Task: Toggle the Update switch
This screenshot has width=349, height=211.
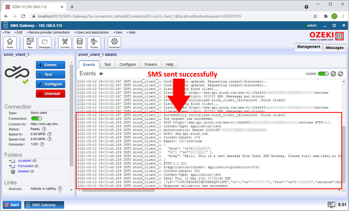Action: (323, 74)
